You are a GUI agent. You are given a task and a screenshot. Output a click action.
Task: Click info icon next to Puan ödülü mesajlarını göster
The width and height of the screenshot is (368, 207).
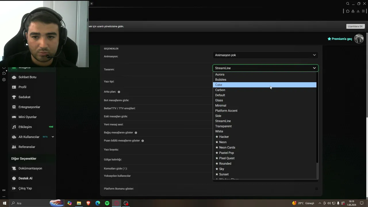coord(143,141)
